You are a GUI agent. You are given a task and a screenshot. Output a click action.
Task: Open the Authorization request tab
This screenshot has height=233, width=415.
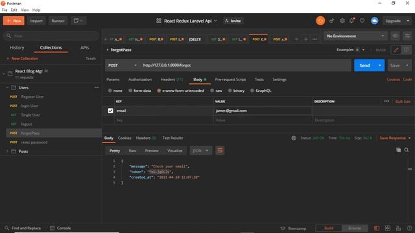[x=140, y=79]
